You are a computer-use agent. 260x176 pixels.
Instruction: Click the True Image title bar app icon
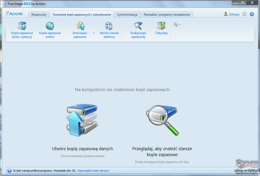point(4,4)
